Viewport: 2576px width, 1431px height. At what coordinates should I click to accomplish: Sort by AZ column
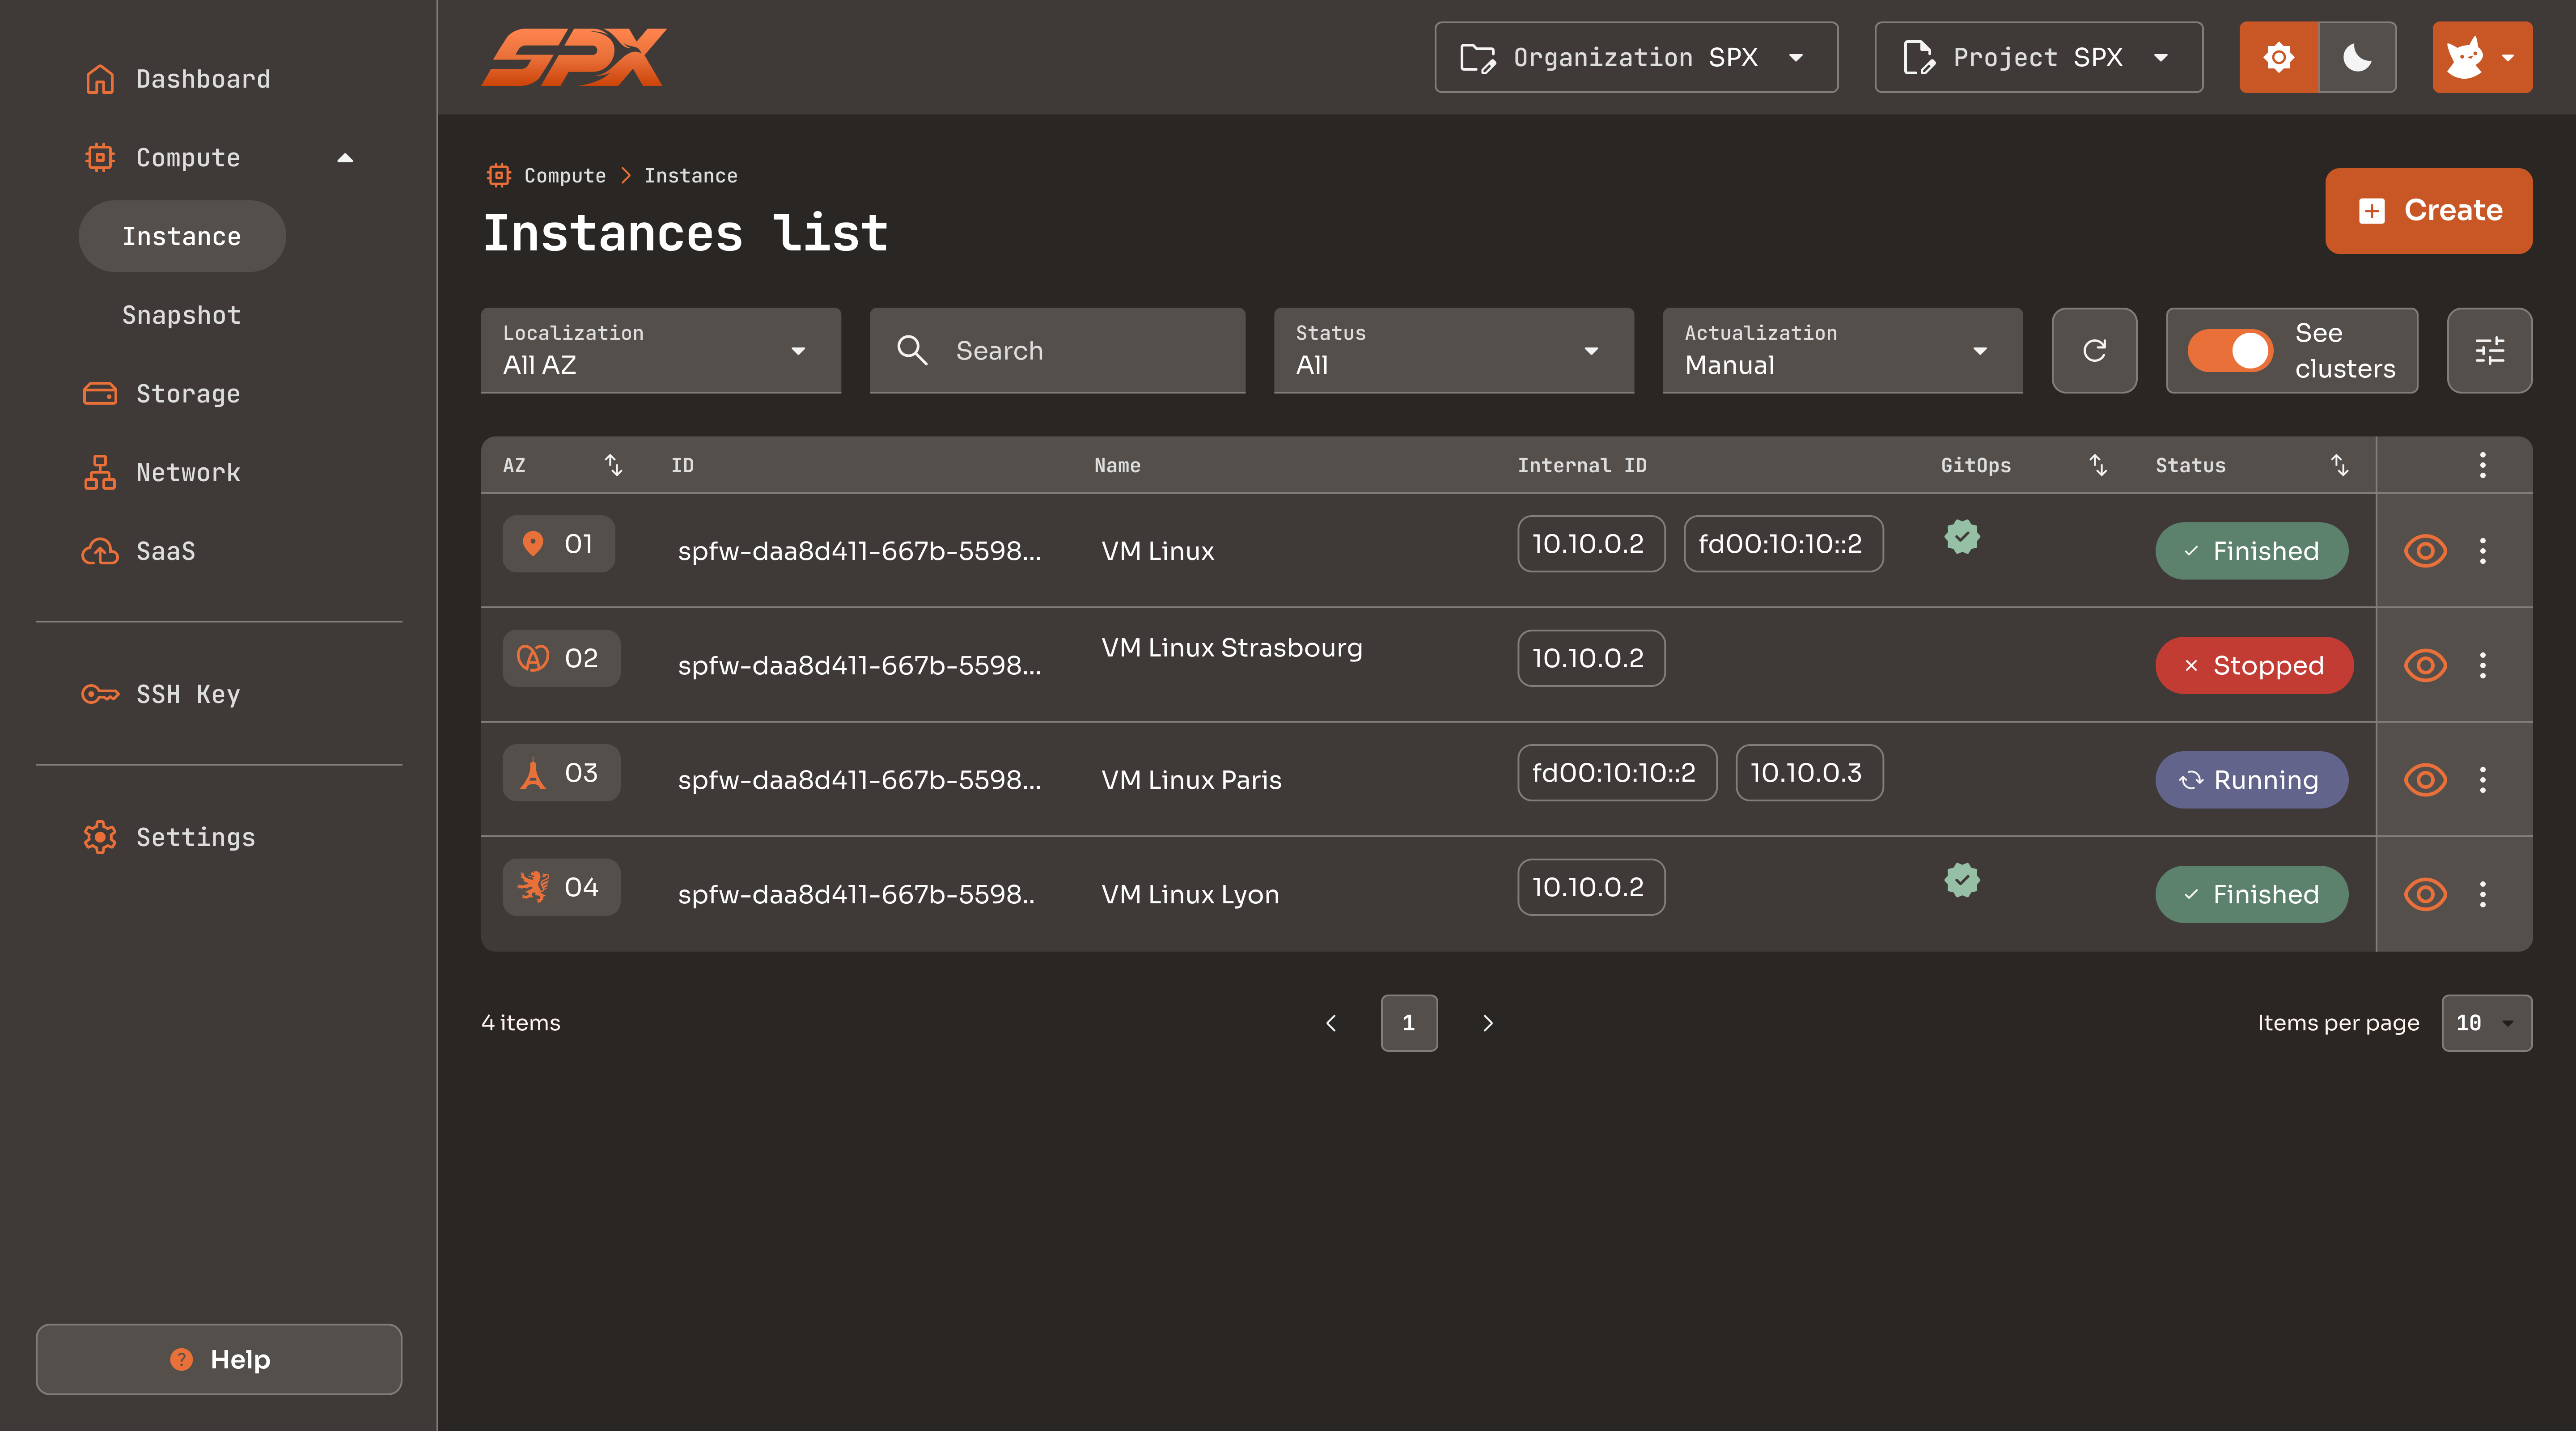click(x=613, y=465)
